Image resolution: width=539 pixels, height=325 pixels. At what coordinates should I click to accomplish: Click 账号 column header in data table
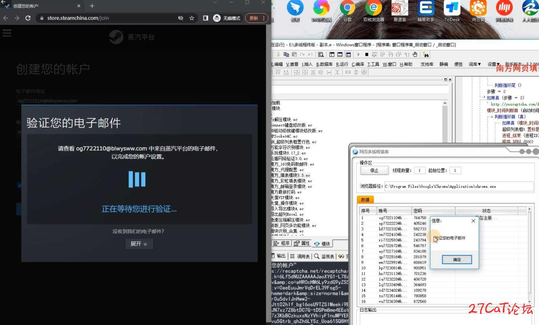click(x=394, y=211)
